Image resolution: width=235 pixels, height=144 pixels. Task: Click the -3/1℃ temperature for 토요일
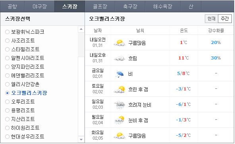tap(183, 89)
